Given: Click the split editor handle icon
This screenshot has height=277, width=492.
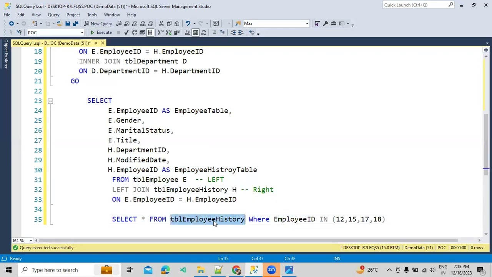Looking at the screenshot, I should point(486,50).
